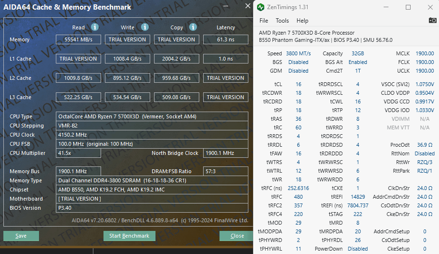Click North Bridge Clock field 1900.1 MHz
The width and height of the screenshot is (439, 254).
(226, 153)
